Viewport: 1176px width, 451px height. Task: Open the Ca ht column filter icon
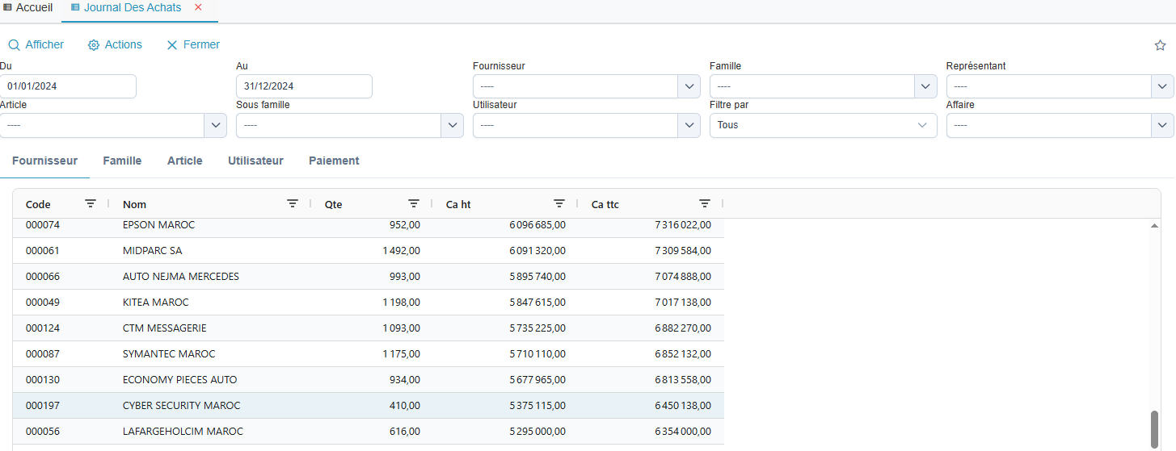pos(559,204)
